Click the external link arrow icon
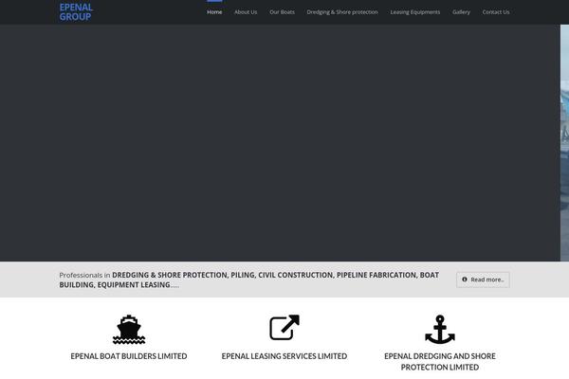Screen dimensions: 569x379 (x=284, y=328)
